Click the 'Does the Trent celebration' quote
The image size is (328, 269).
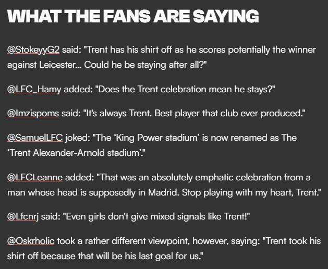[x=185, y=89]
